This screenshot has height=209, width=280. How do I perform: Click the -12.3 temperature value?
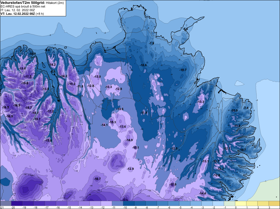[x=220, y=169]
